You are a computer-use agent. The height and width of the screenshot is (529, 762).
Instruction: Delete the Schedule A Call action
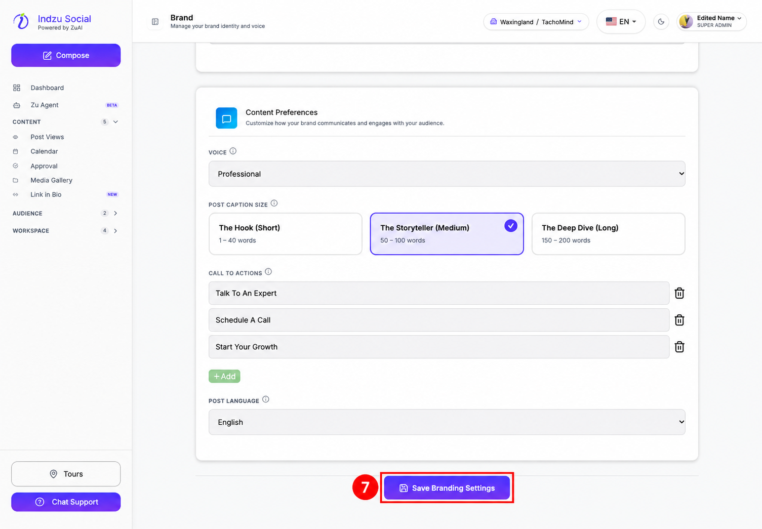tap(679, 320)
